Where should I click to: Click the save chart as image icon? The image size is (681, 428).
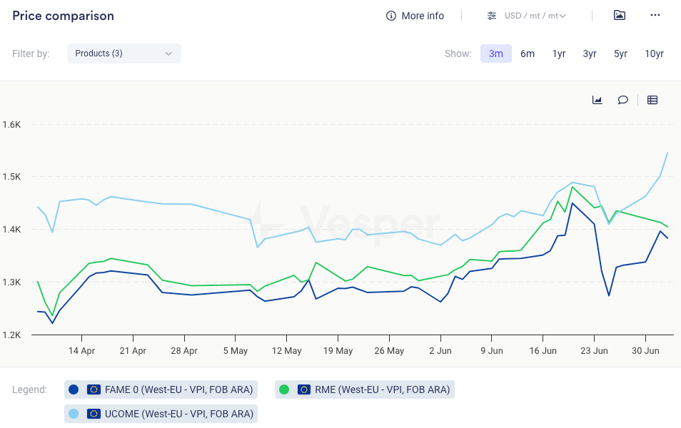pos(620,15)
